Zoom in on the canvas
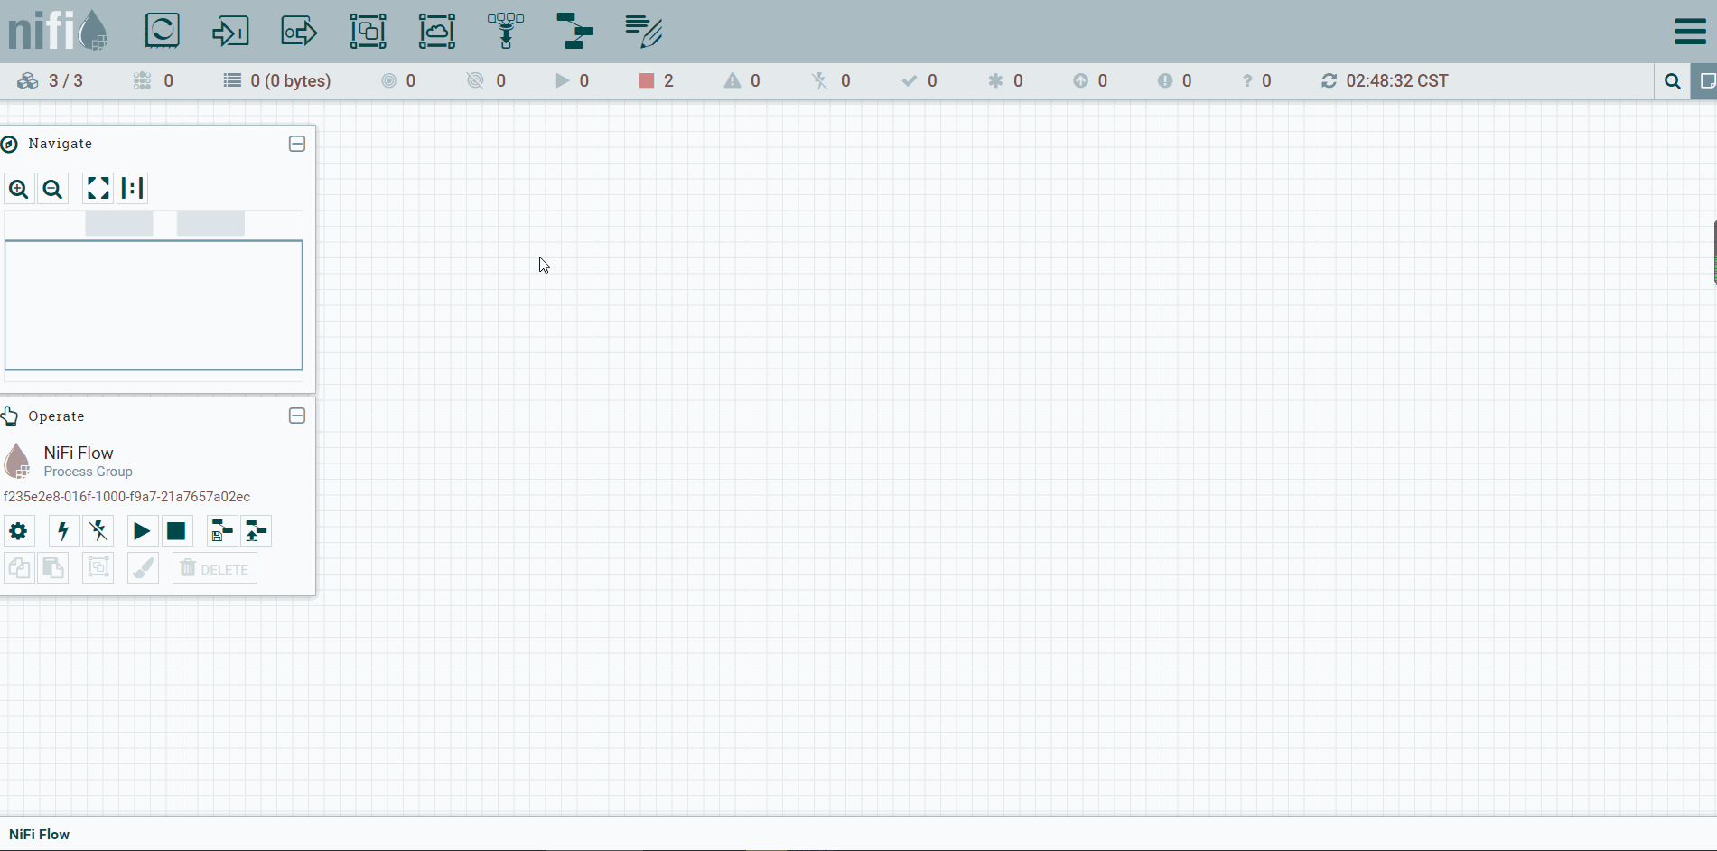This screenshot has width=1717, height=851. (x=19, y=189)
